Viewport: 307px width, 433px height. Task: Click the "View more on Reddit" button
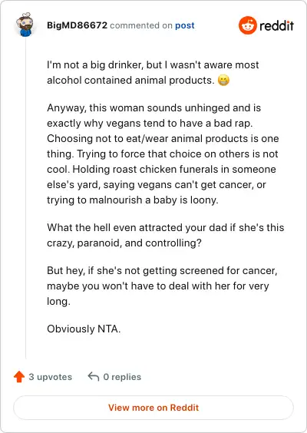(153, 408)
